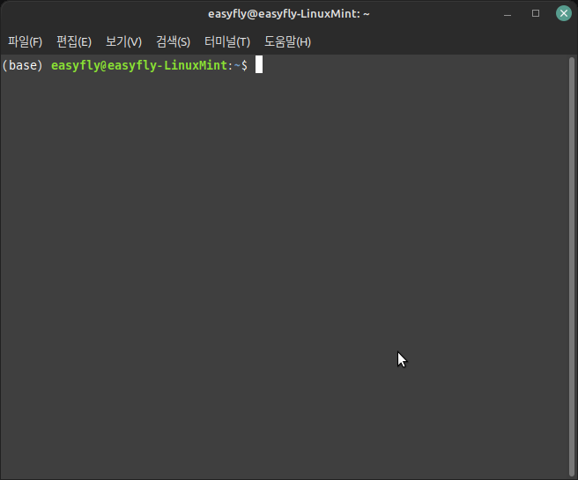The image size is (578, 480).
Task: Click the terminal cursor block
Action: (259, 64)
